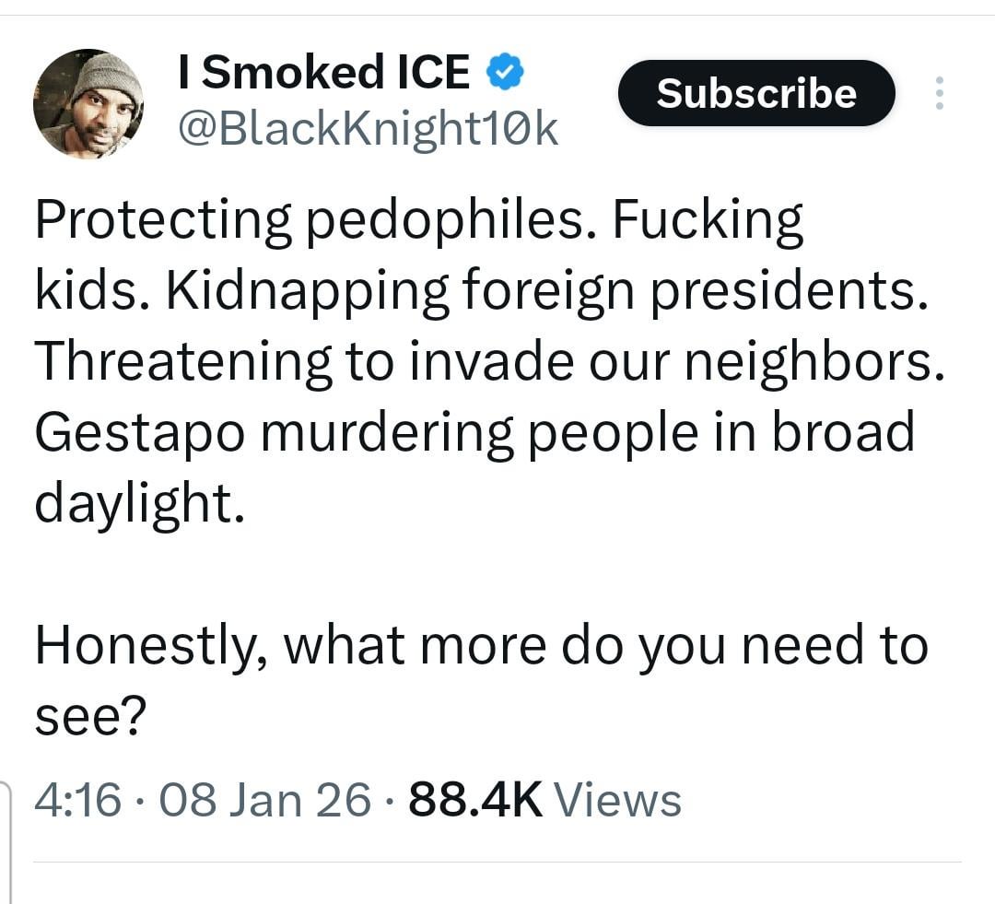Click the final word see? in the tweet
Screen dimensions: 995x904
[x=90, y=716]
